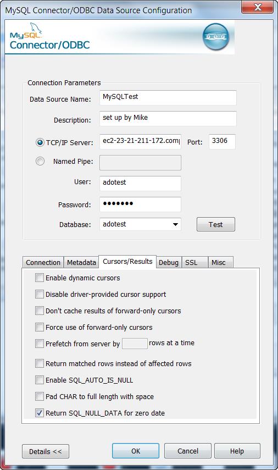Viewport: 278px width, 470px height.
Task: Select the Debug tab
Action: click(x=169, y=262)
